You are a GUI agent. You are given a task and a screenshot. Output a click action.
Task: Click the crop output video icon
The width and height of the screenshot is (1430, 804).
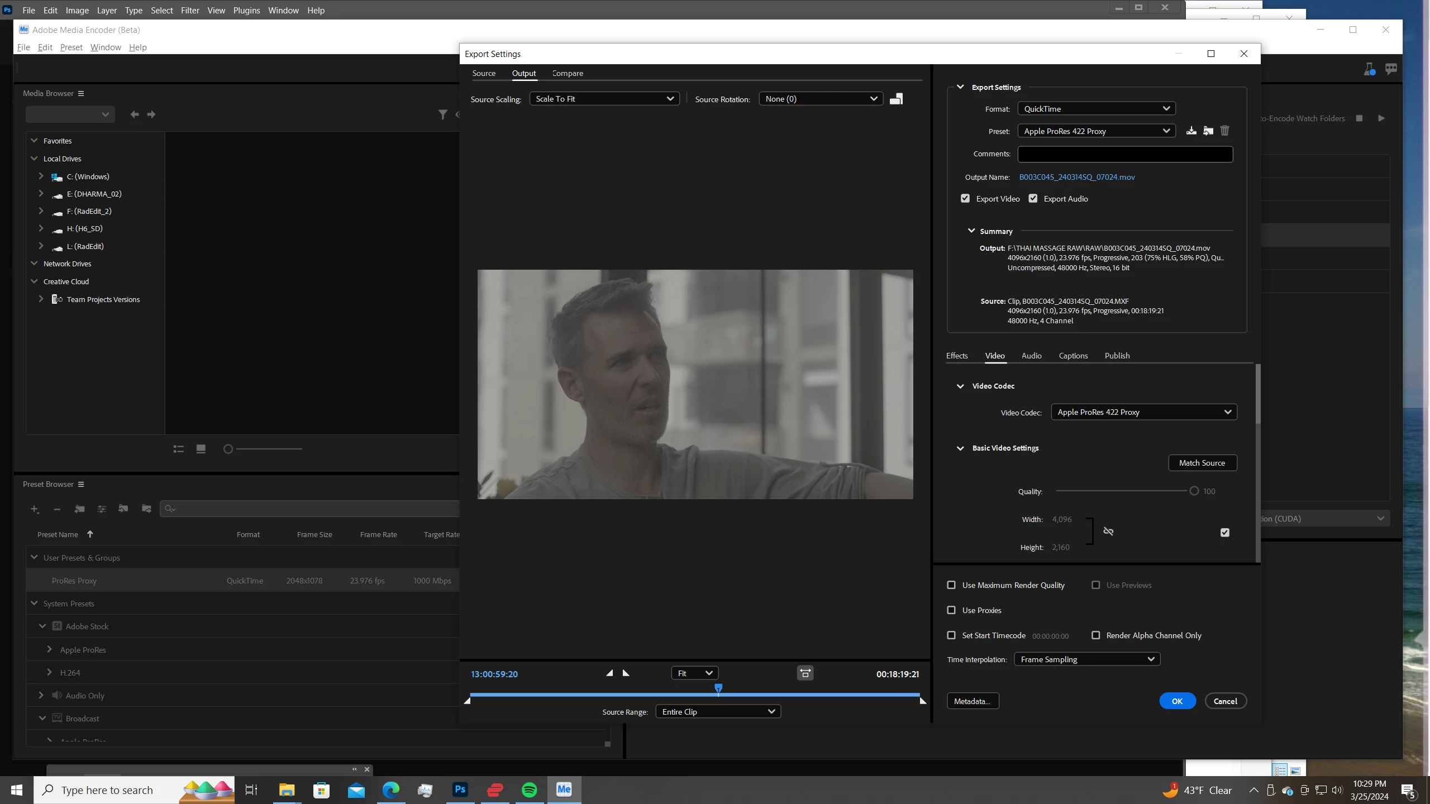pos(896,99)
